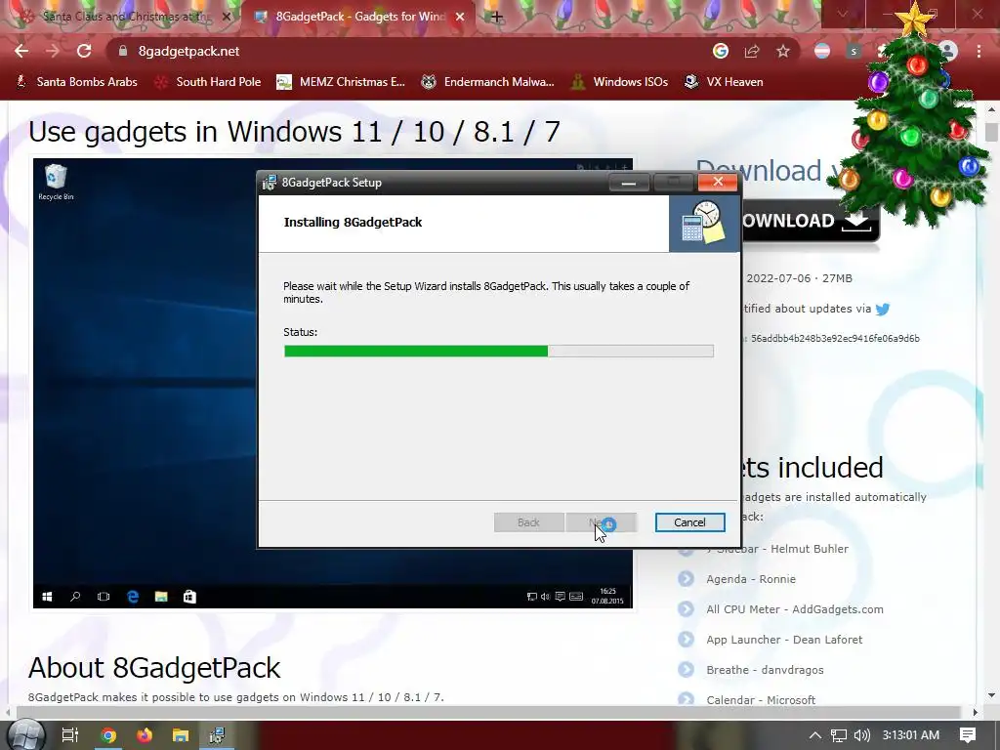The width and height of the screenshot is (1000, 750).
Task: Open the Windows ISOs bookmark
Action: point(619,82)
